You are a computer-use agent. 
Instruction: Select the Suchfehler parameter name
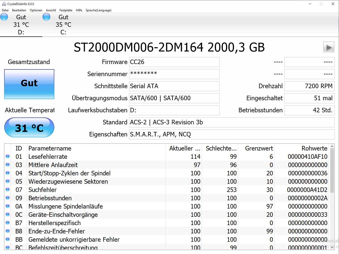click(43, 190)
